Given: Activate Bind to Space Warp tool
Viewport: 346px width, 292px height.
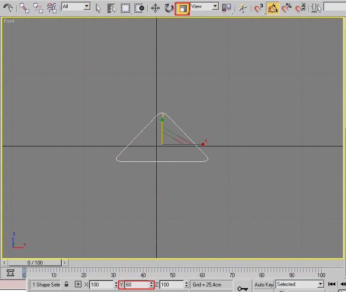Looking at the screenshot, I should [x=52, y=8].
